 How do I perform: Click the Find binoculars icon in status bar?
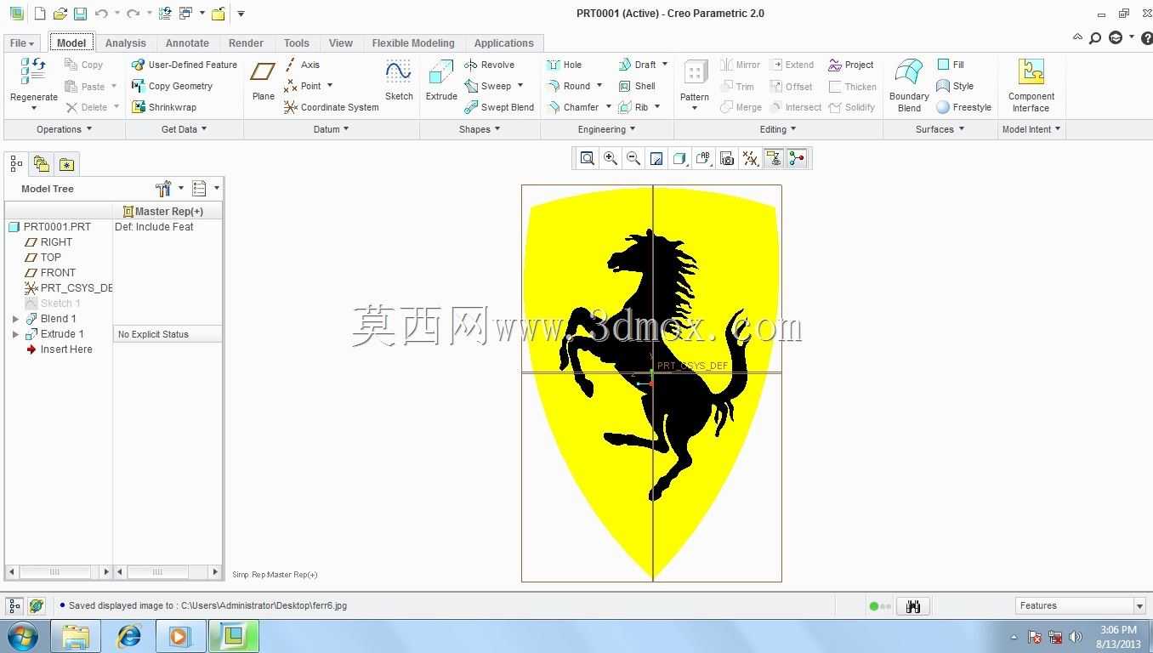pos(913,606)
